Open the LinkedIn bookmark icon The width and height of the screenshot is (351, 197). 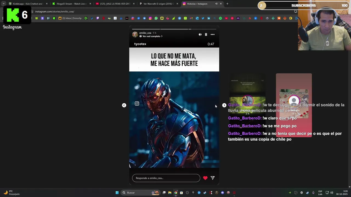point(209,18)
